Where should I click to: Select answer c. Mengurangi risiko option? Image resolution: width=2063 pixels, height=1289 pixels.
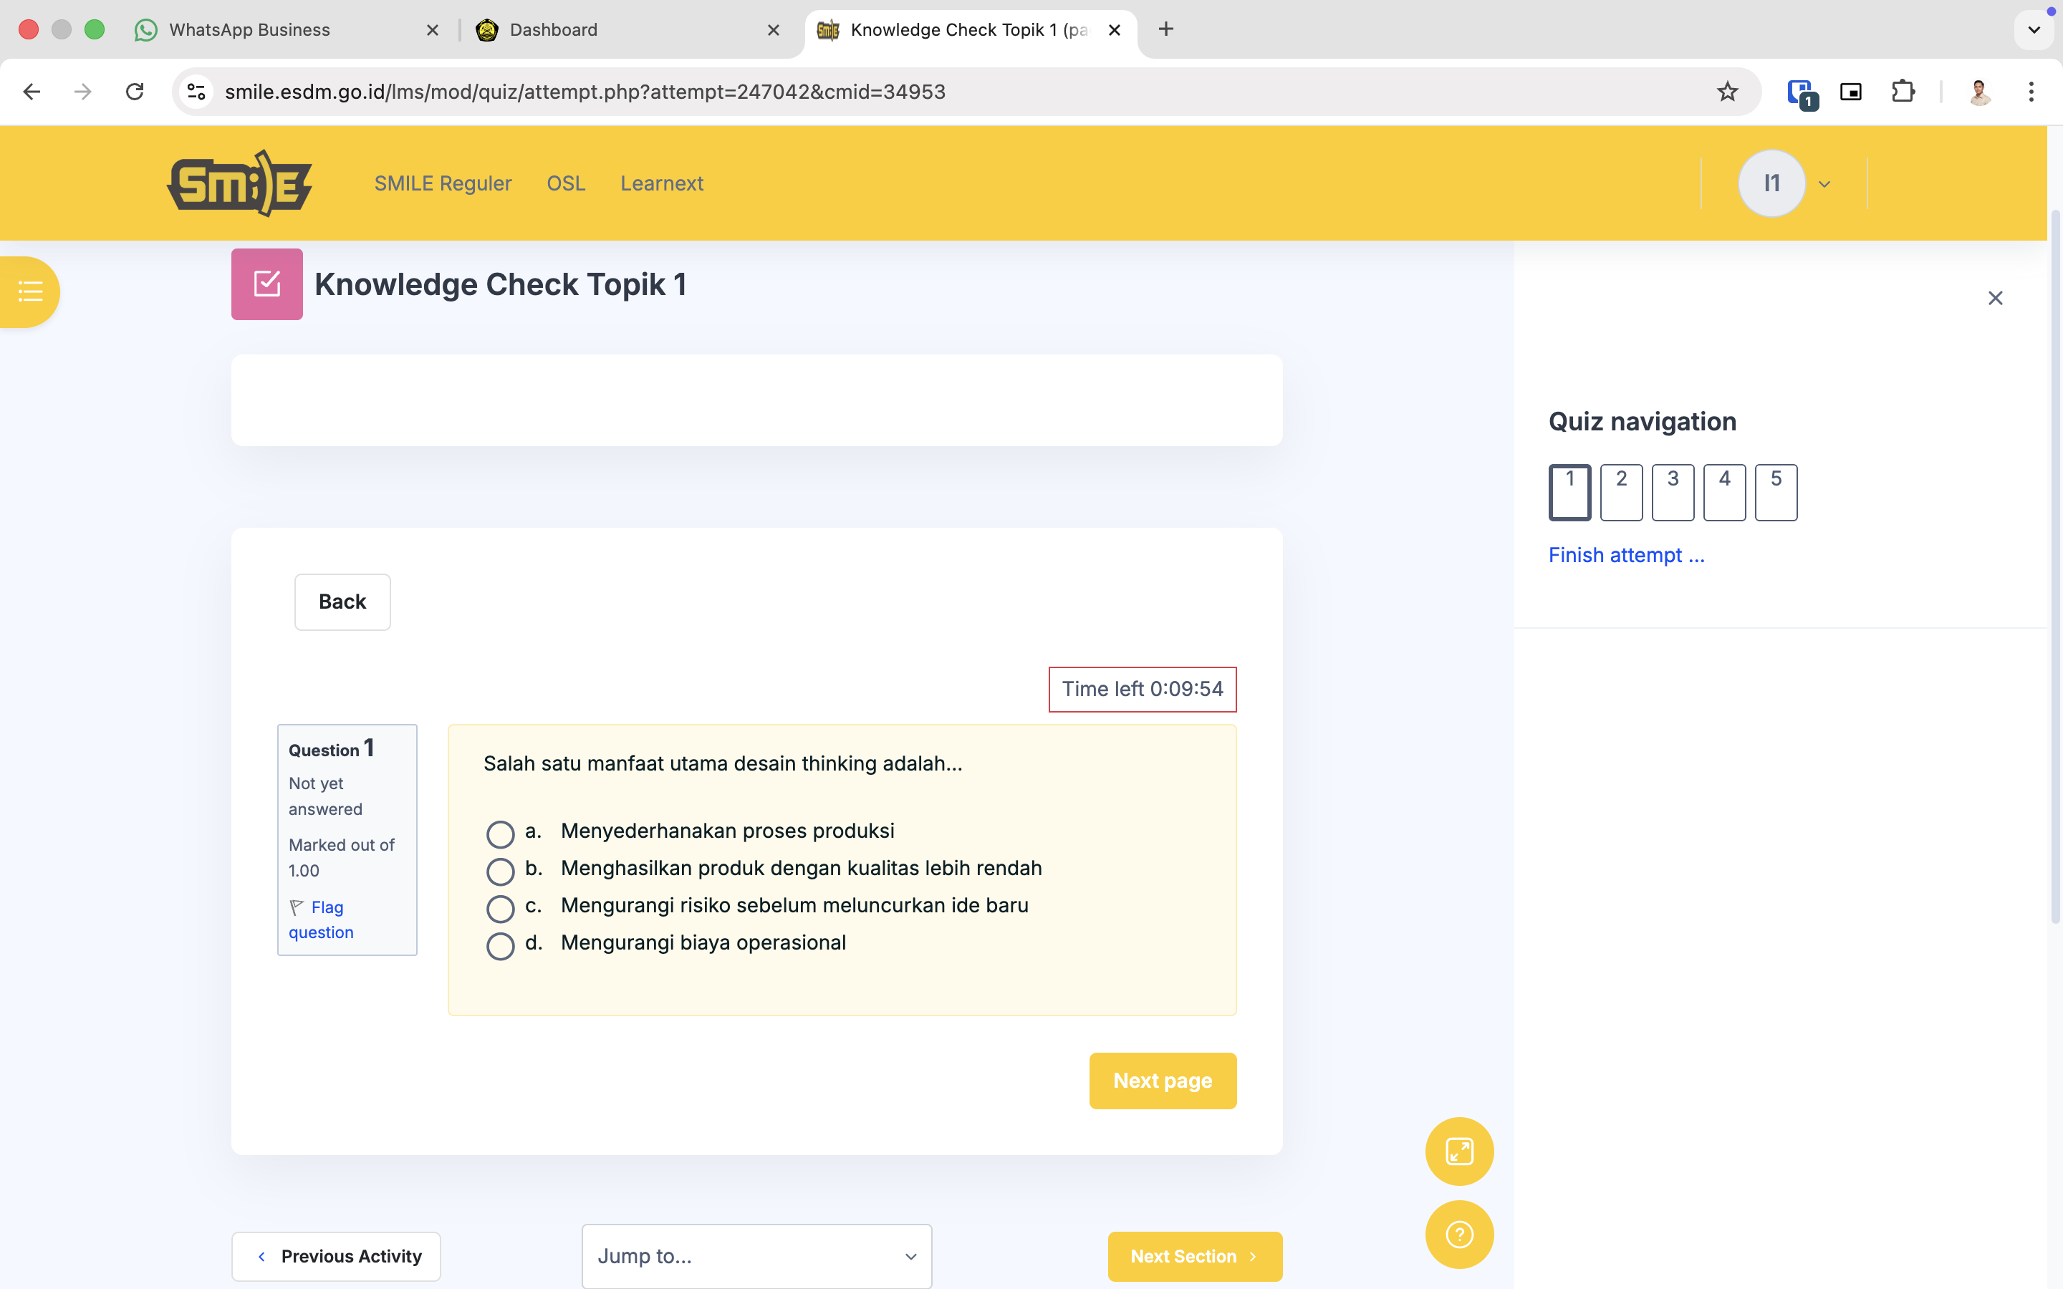pos(501,908)
